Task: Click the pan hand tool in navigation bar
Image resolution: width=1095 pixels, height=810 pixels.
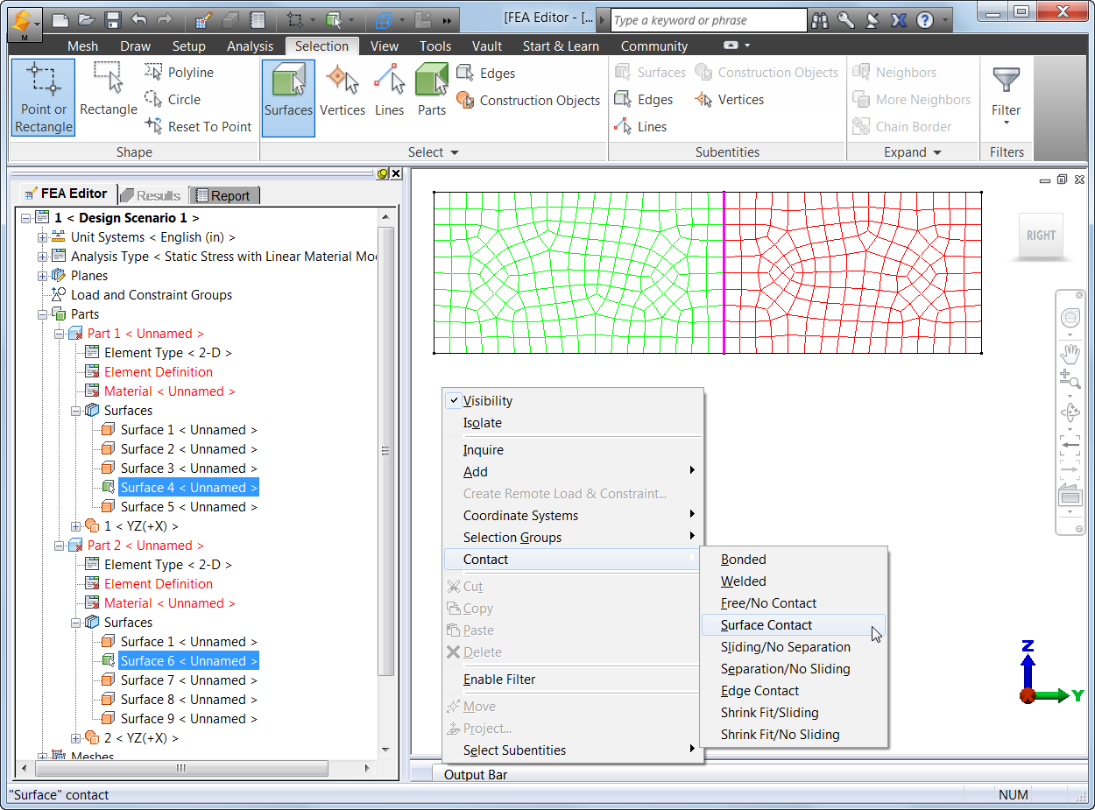Action: point(1070,354)
